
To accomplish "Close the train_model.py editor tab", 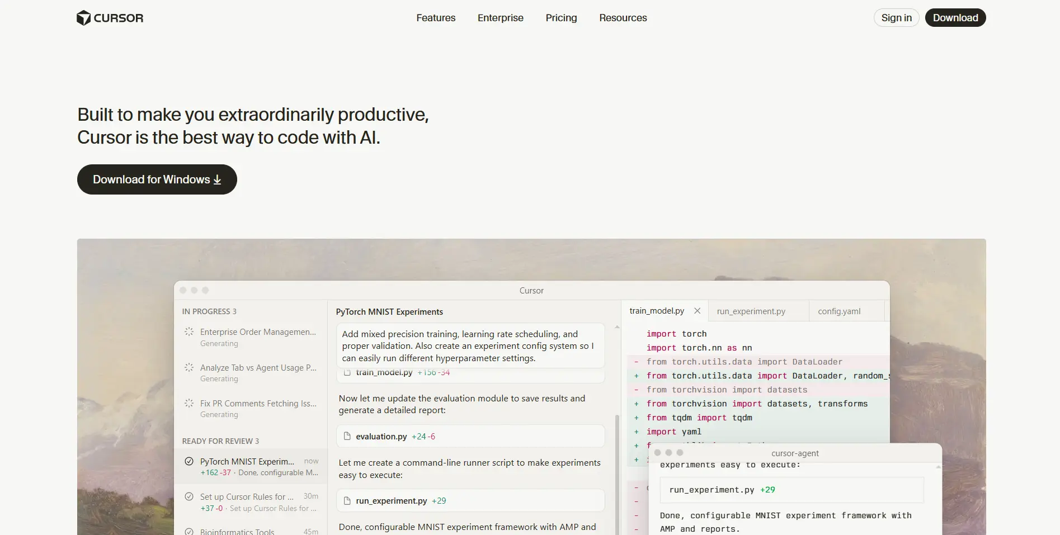I will click(697, 311).
